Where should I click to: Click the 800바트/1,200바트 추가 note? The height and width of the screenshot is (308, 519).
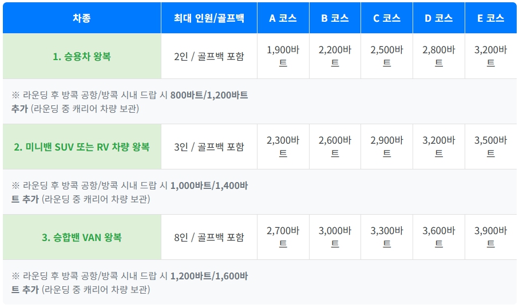130,102
